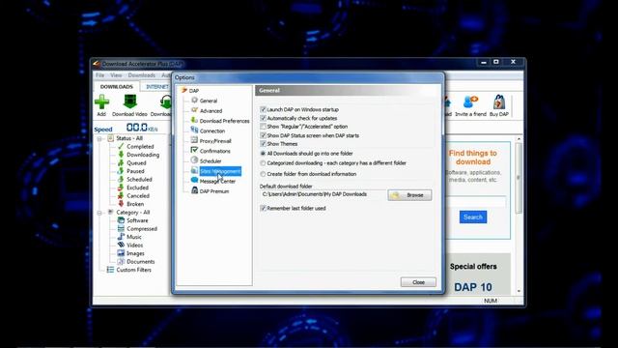Image resolution: width=618 pixels, height=348 pixels.
Task: Click the Images category icon
Action: pos(121,253)
